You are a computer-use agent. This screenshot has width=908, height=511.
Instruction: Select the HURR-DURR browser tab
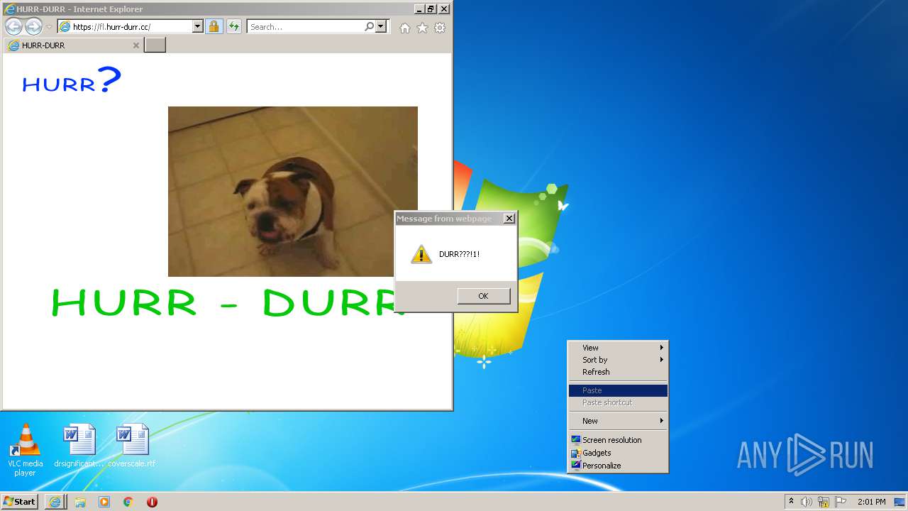(x=74, y=45)
